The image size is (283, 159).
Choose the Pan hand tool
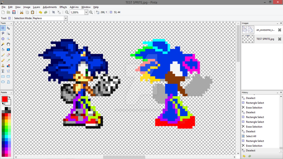coord(8,44)
